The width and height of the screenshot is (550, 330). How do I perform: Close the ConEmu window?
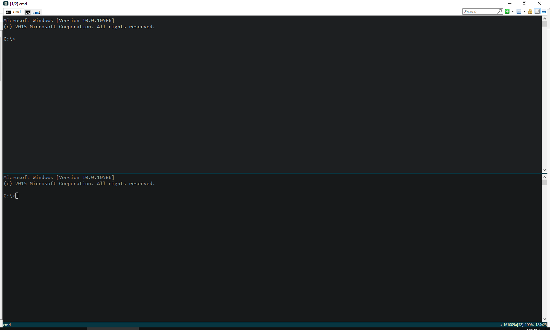[x=539, y=4]
